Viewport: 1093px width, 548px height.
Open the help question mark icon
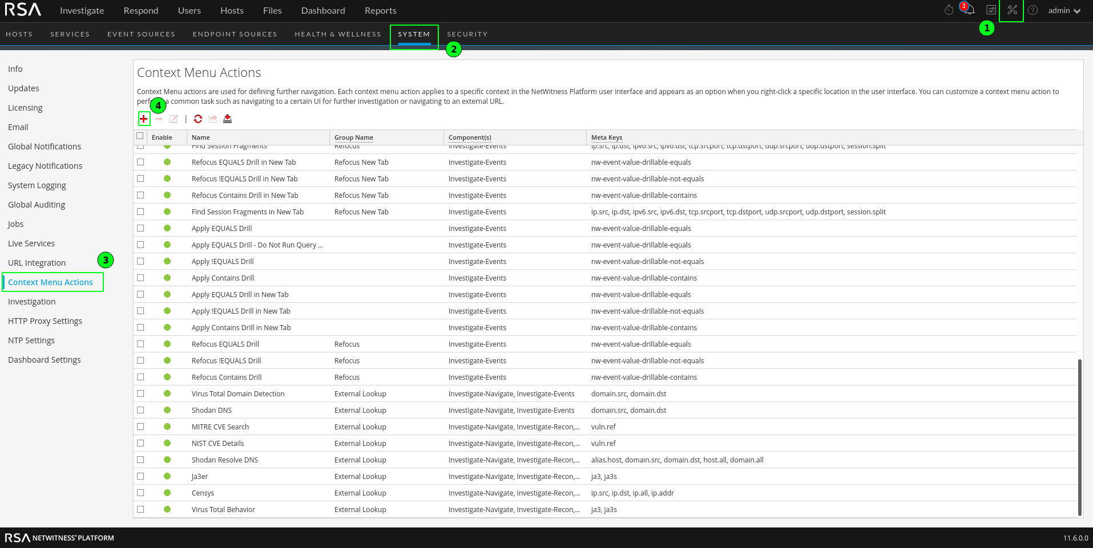pos(1033,10)
